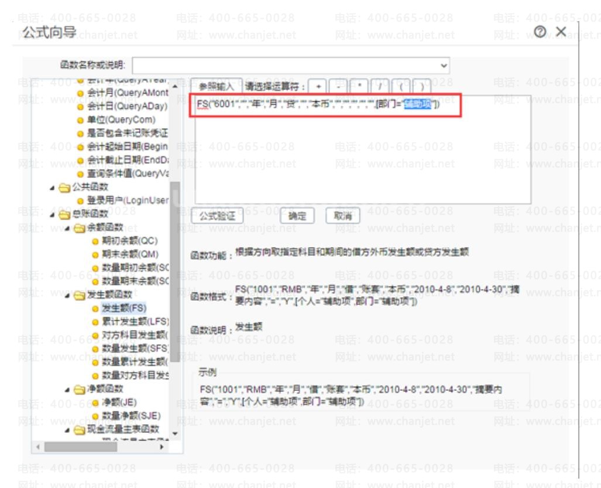
Task: Click the 示例 formula text
Action: [351, 396]
